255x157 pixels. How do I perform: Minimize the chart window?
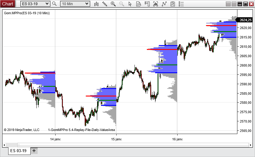pyautogui.click(x=240, y=4)
